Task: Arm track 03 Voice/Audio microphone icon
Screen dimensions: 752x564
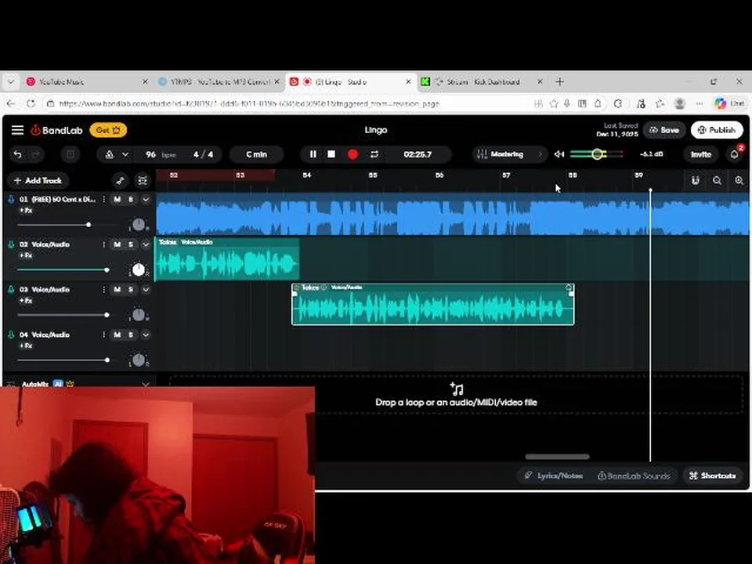Action: (11, 290)
